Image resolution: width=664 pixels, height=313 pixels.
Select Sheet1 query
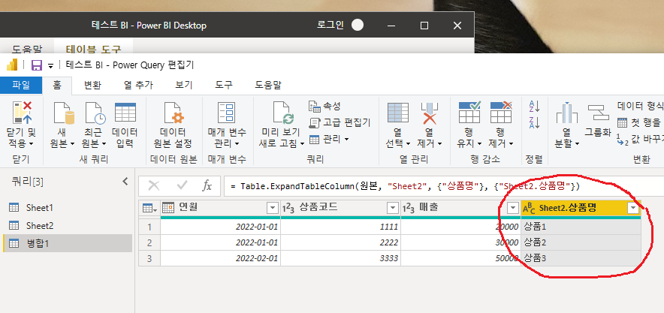[68, 208]
